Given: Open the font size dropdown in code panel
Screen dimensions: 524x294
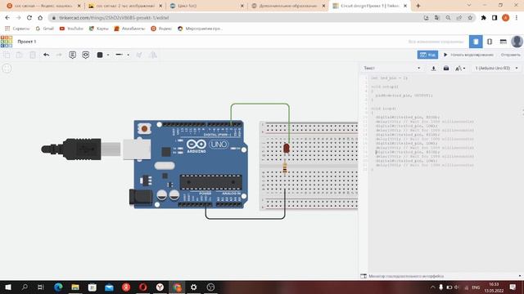Looking at the screenshot, I should [460, 69].
